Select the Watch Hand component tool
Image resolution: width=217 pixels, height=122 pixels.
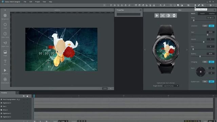[5, 35]
